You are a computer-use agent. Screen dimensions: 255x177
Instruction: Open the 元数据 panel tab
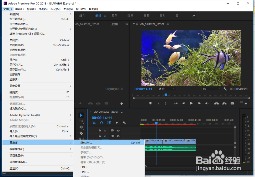[x=113, y=24]
